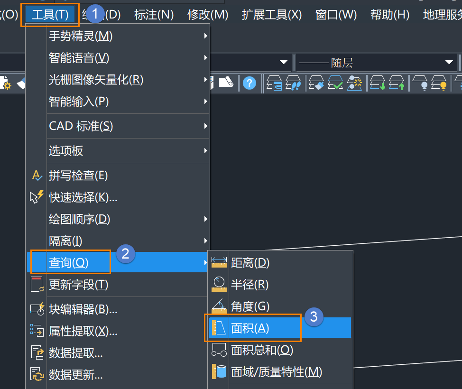Screen dimensions: 462x389
Task: Select 距离(D) distance query
Action: coord(280,263)
